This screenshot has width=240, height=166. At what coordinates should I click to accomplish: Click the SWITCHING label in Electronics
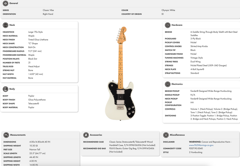pos(170,116)
